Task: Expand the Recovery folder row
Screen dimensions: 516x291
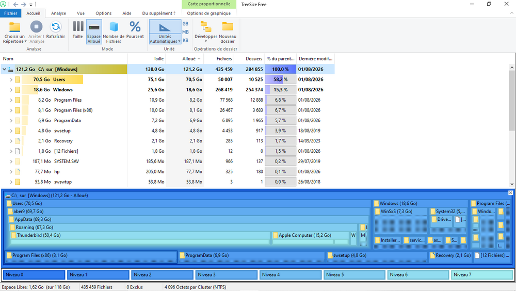Action: [11, 140]
